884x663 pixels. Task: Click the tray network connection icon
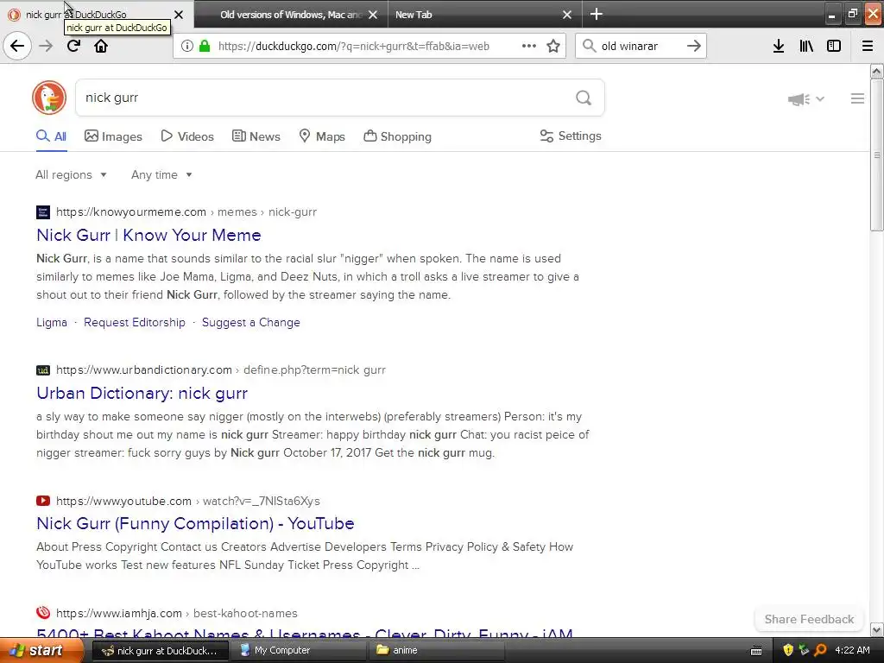point(804,650)
